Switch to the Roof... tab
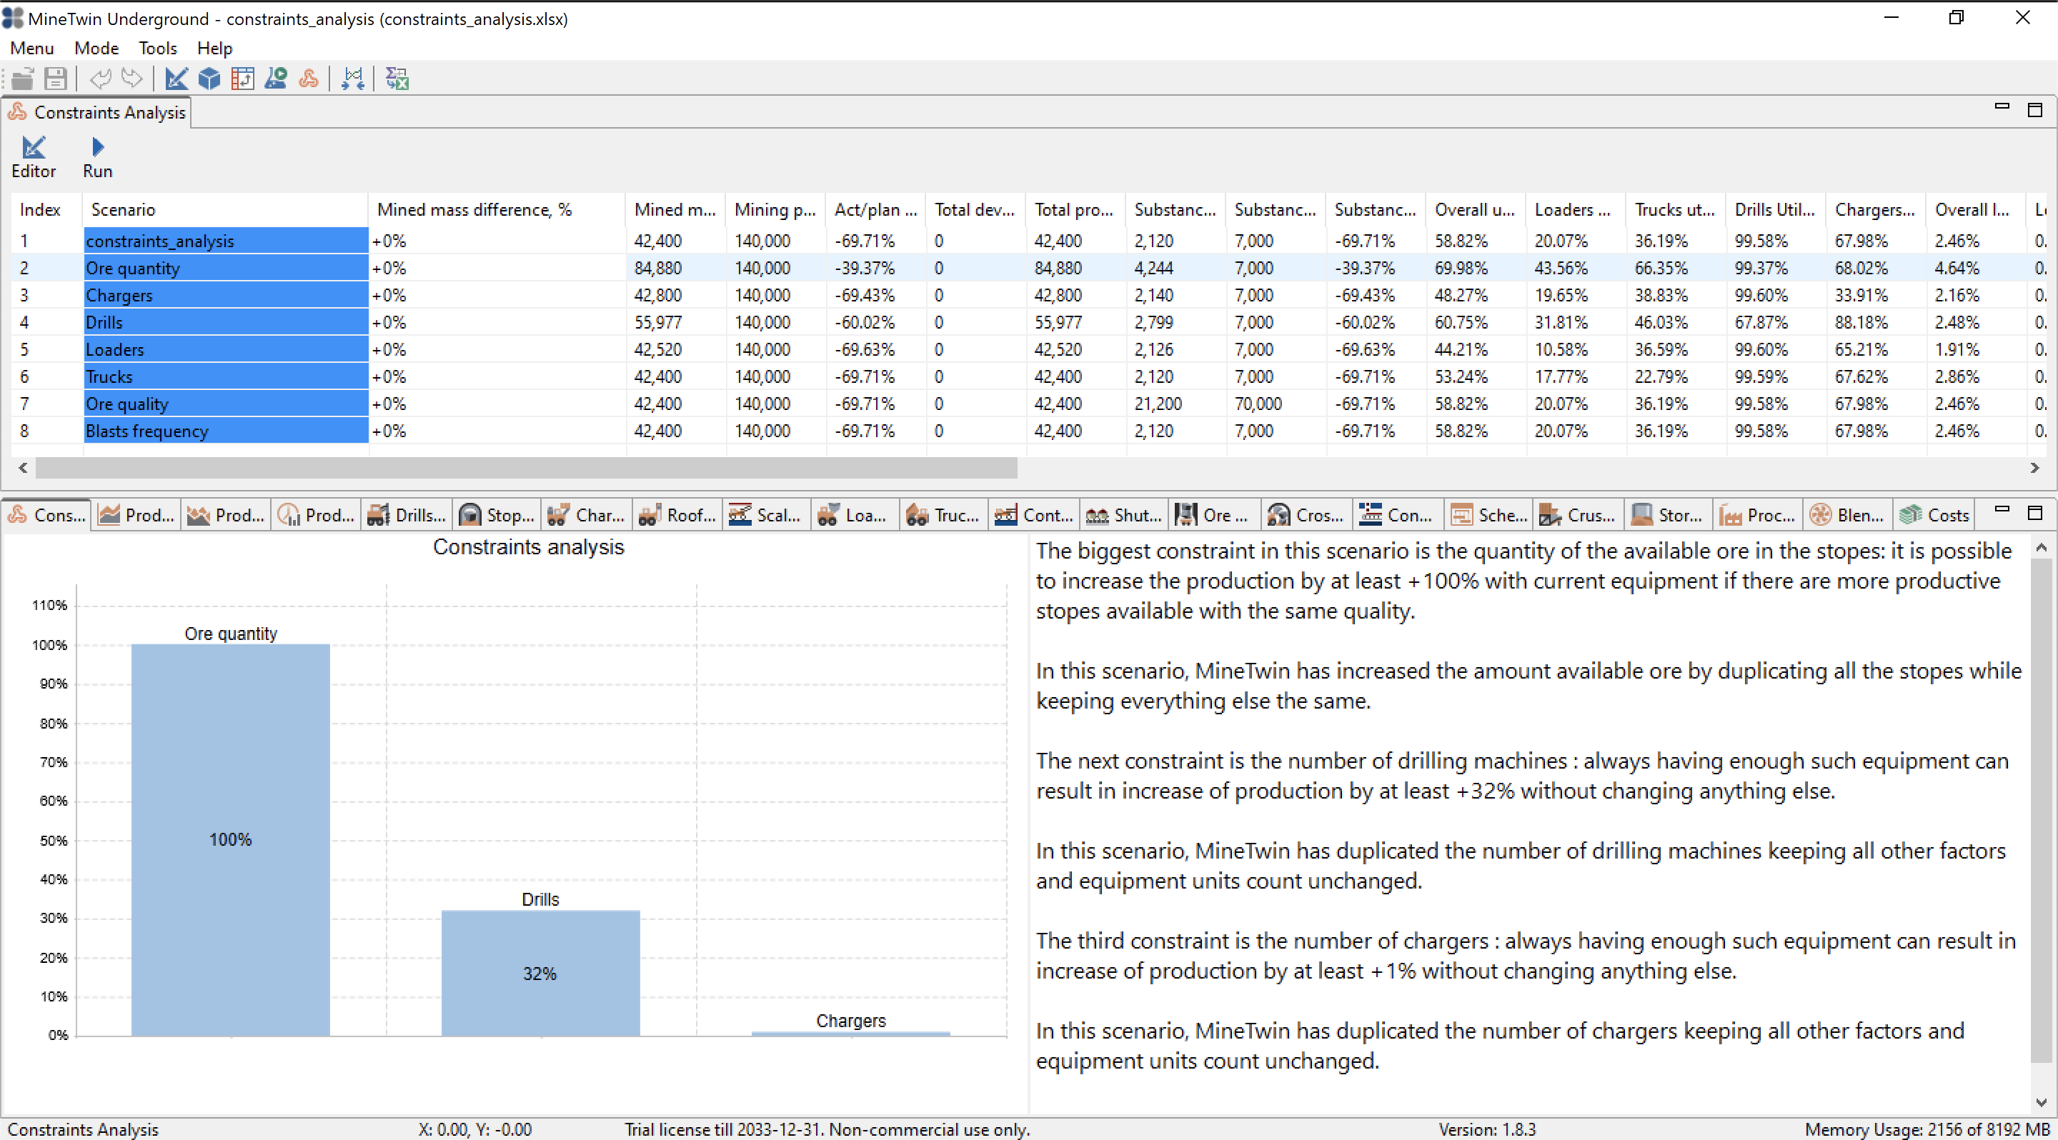This screenshot has width=2058, height=1140. (677, 515)
